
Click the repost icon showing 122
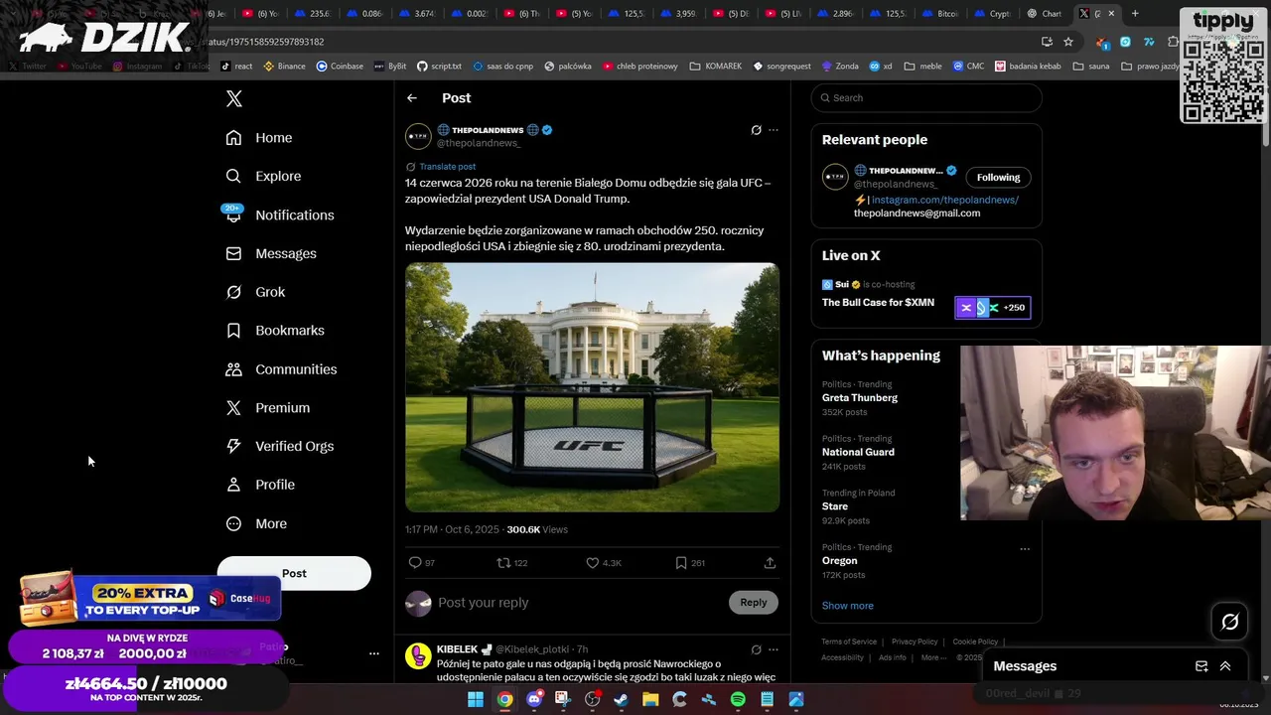coord(503,563)
